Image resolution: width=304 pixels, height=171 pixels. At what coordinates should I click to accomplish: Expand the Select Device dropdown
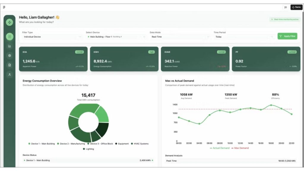coord(116,37)
